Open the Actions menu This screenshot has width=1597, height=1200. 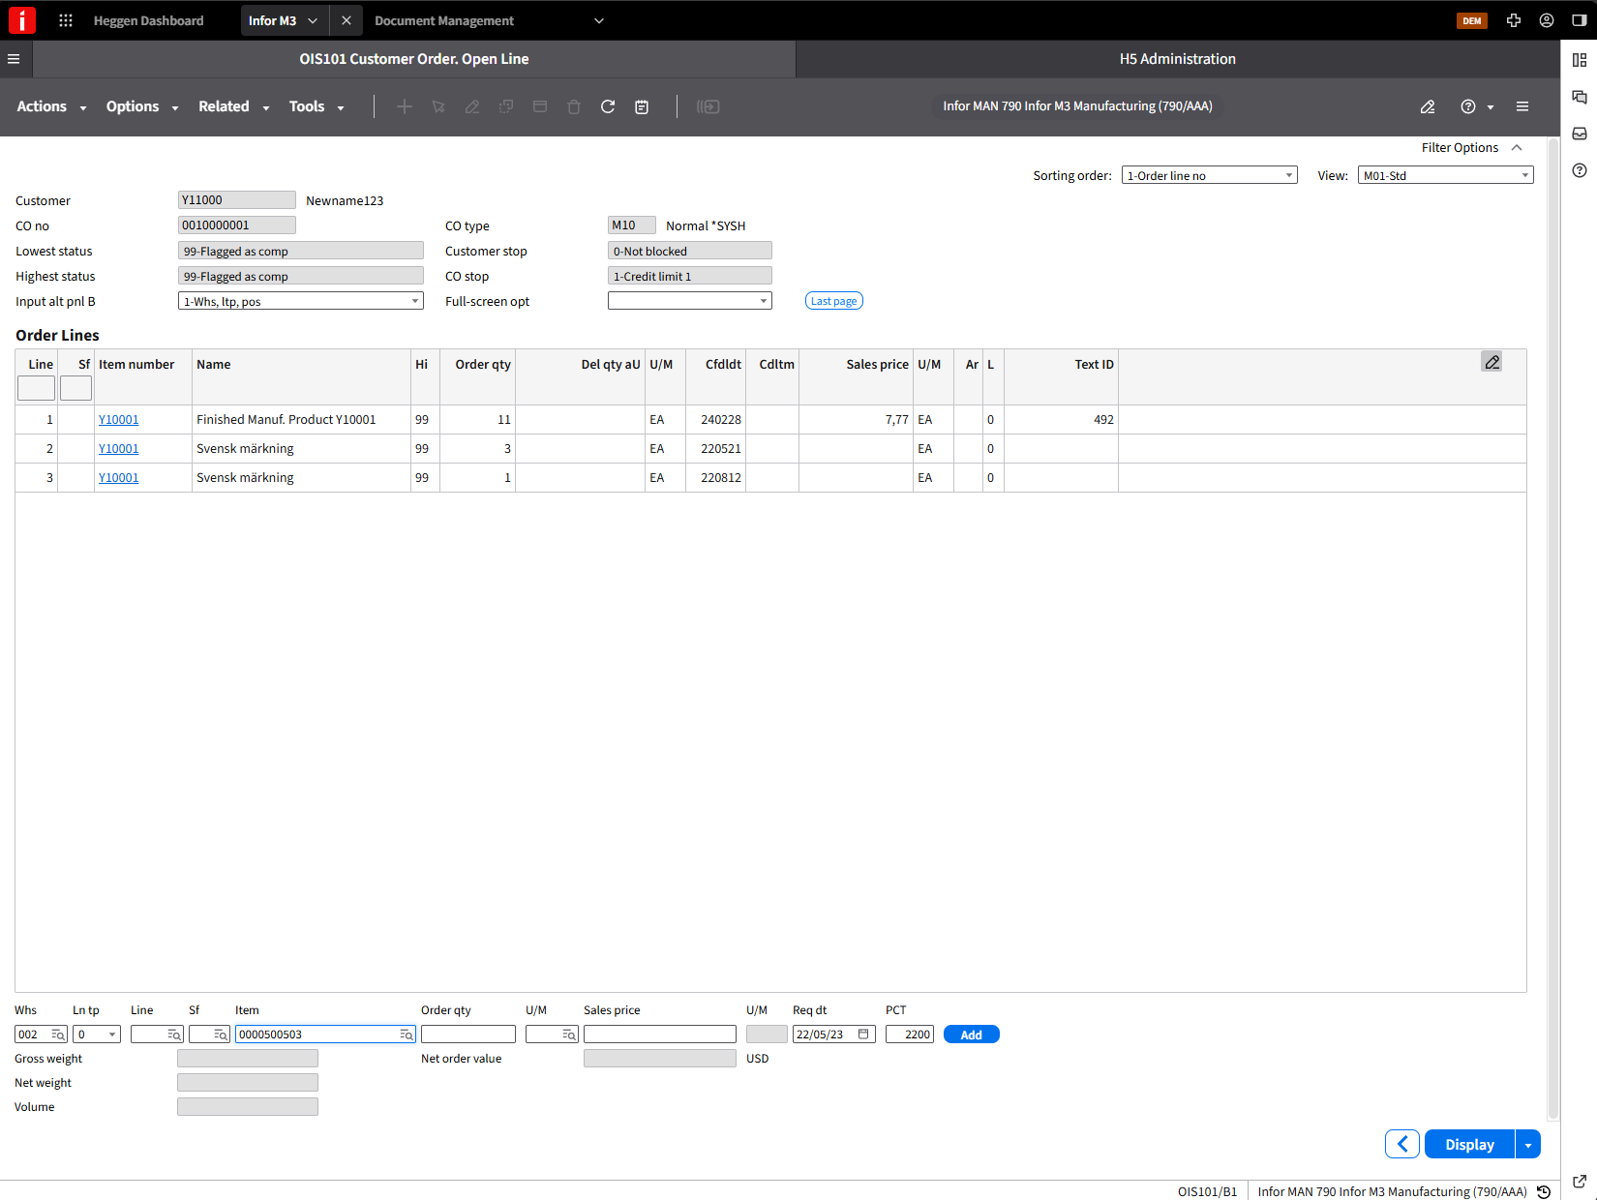50,106
